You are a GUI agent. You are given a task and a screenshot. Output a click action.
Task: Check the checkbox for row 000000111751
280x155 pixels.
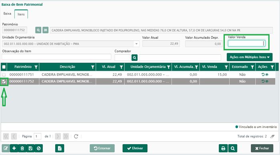coord(4,75)
